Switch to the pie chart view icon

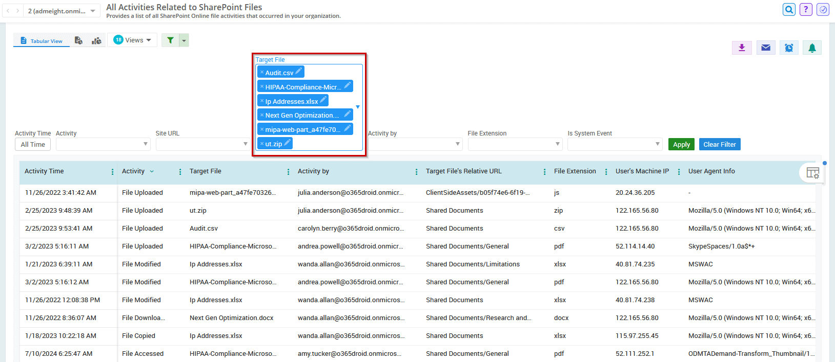tap(96, 40)
